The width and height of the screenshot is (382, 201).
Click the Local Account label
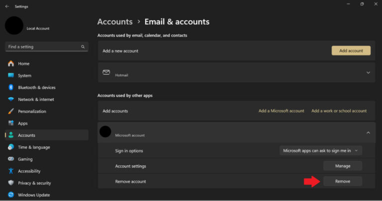point(38,28)
